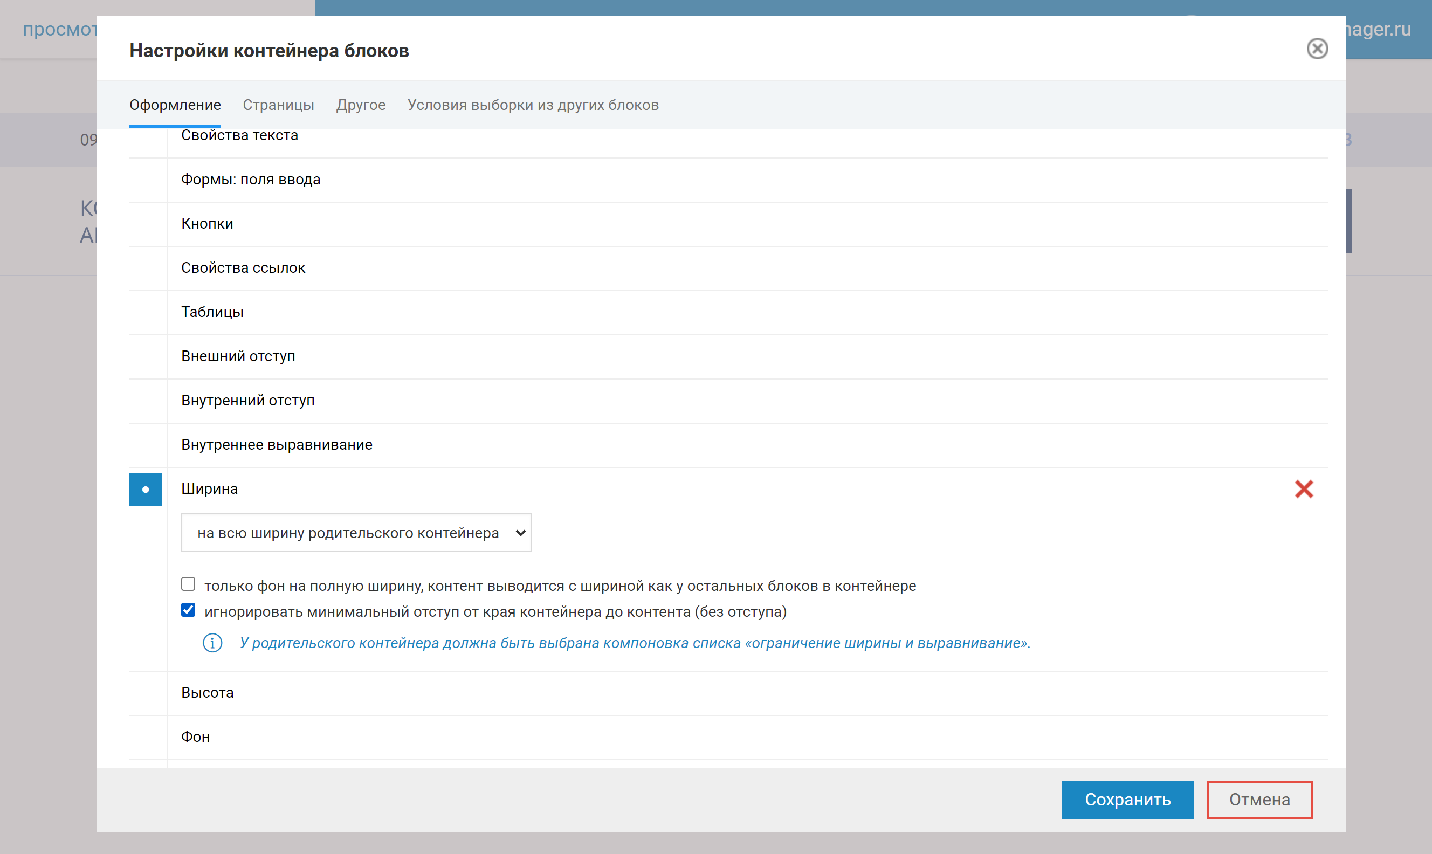Open the Другое tab
This screenshot has height=854, width=1432.
(x=361, y=105)
